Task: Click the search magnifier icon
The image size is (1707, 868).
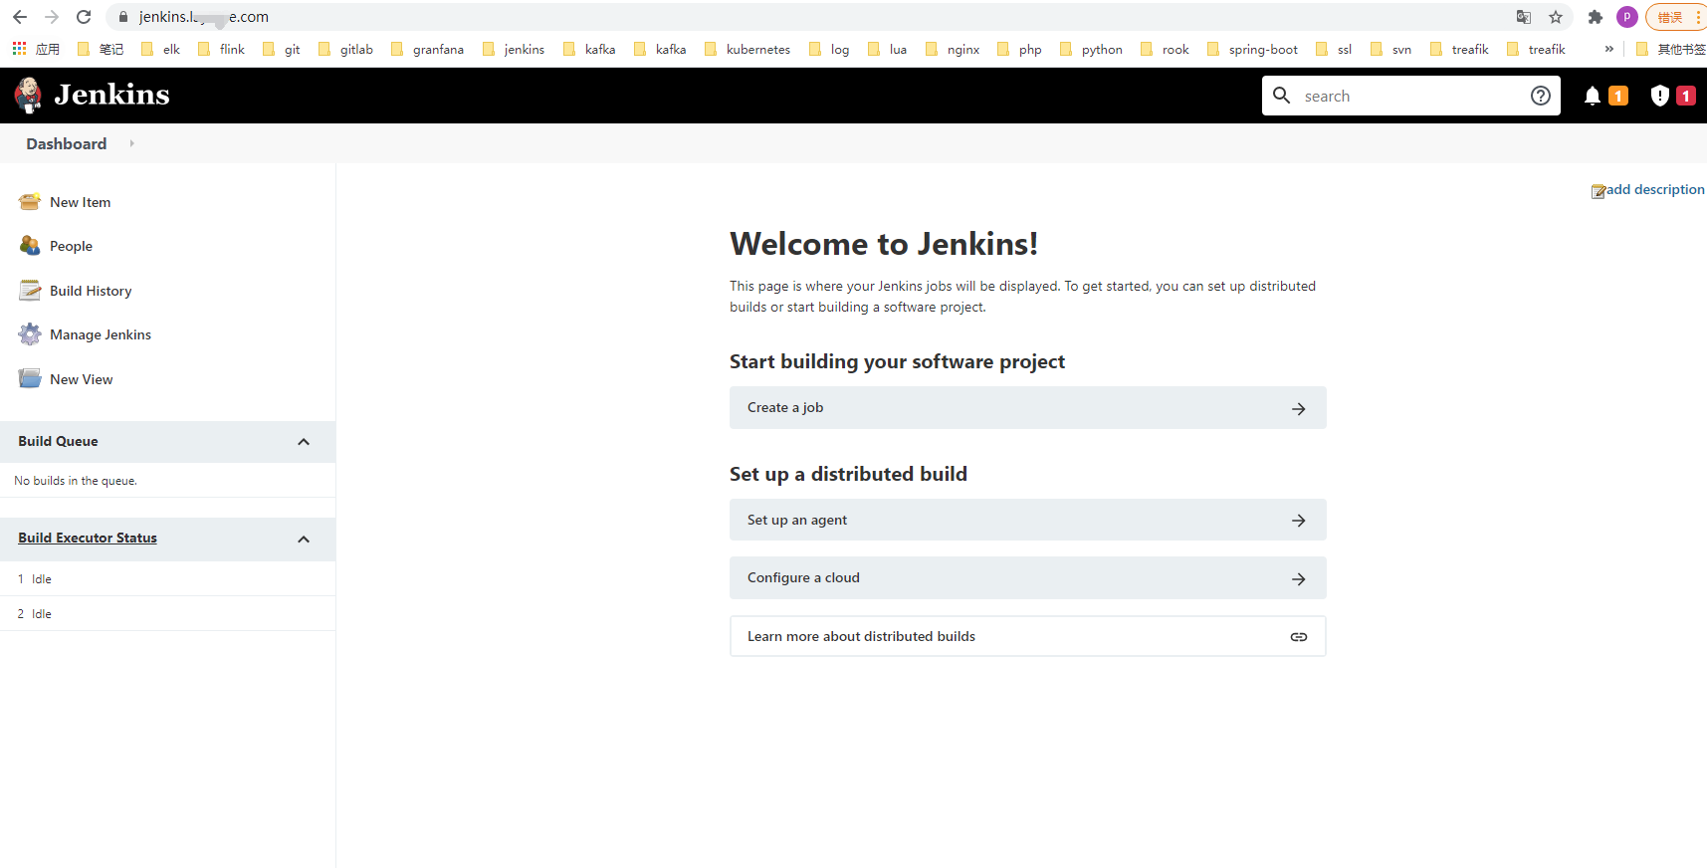Action: 1282,95
